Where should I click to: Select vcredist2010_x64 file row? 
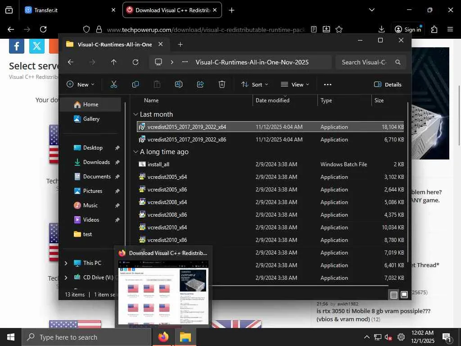pyautogui.click(x=271, y=228)
